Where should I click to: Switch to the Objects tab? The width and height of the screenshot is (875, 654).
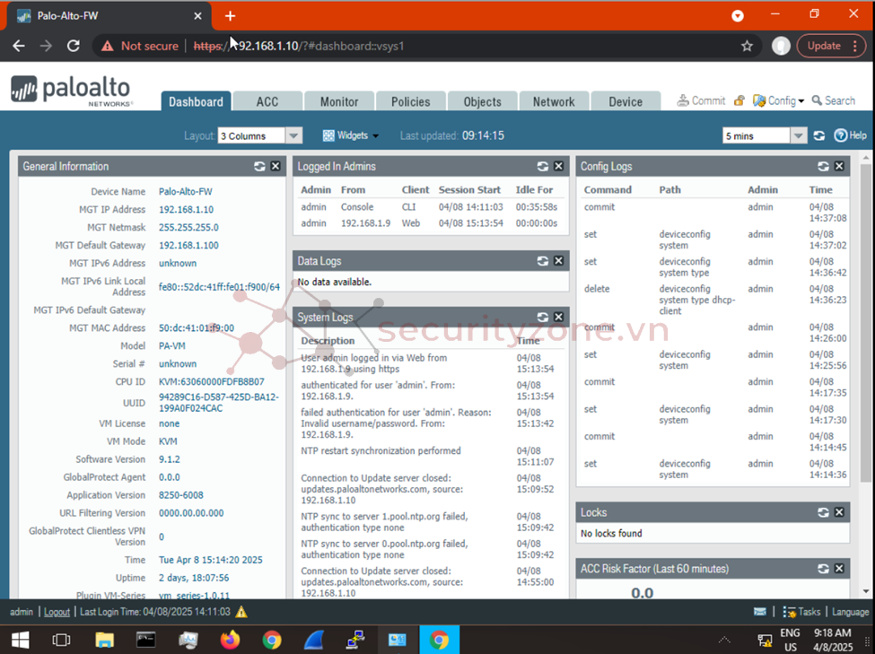(482, 101)
